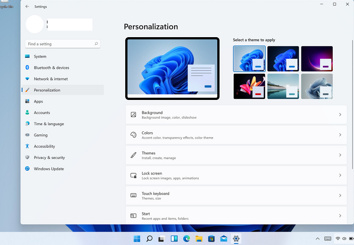354x245 pixels.
Task: Open Widgets from the taskbar
Action: click(174, 239)
